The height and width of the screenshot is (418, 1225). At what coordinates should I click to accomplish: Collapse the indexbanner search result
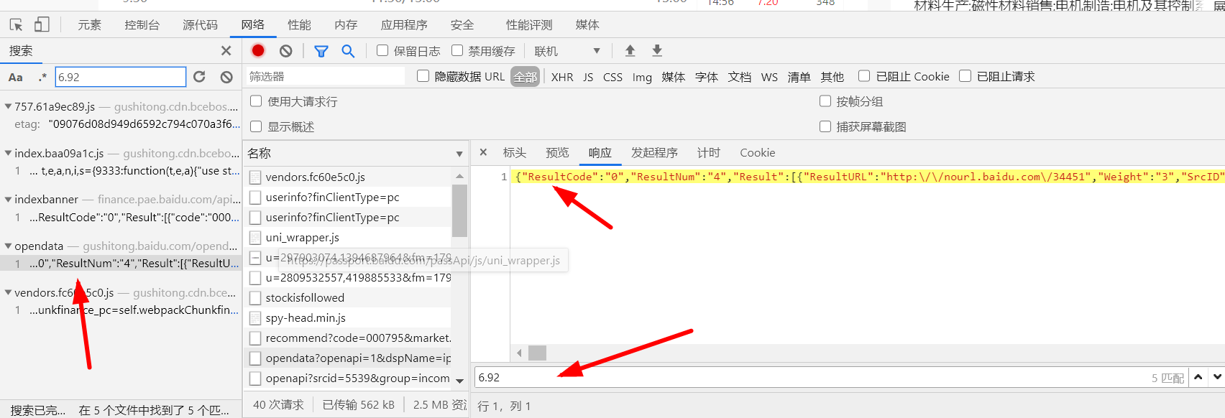click(x=8, y=199)
